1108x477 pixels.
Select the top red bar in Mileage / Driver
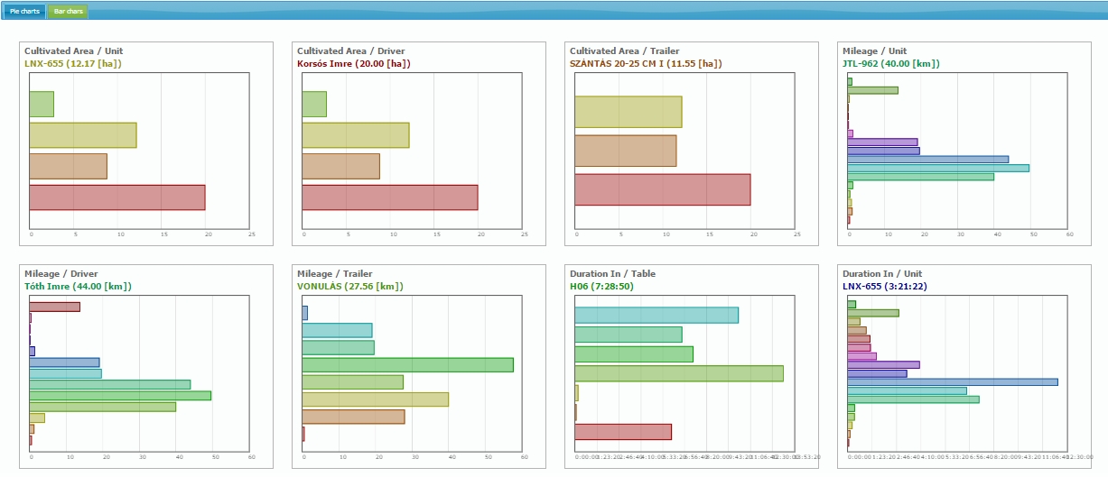tap(54, 307)
